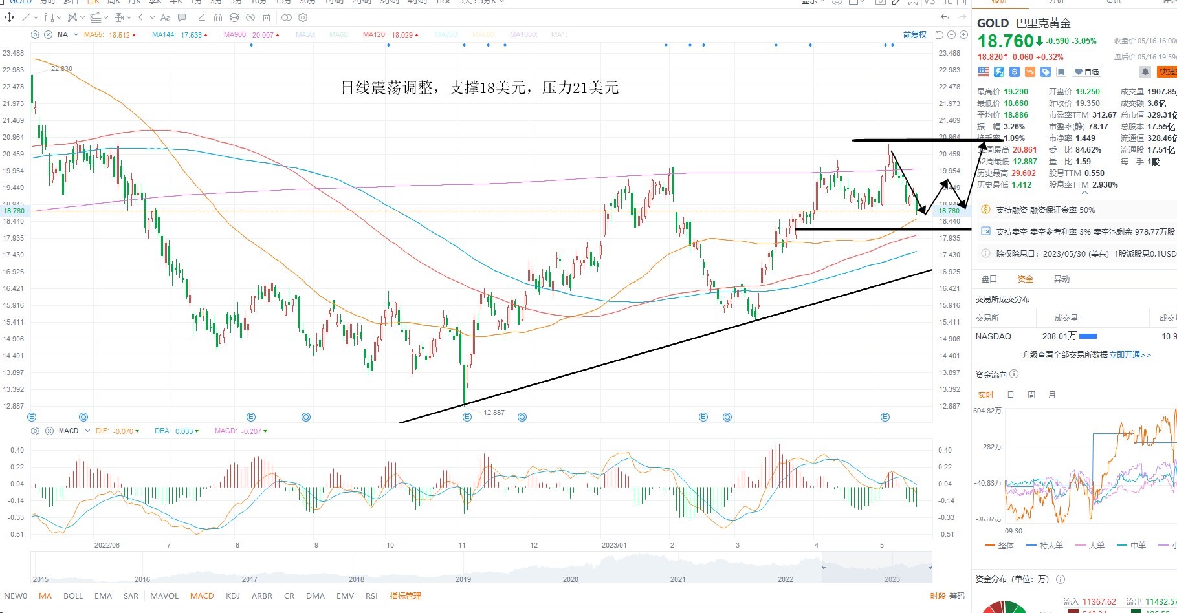Image resolution: width=1177 pixels, height=613 pixels.
Task: Click the 时段 button at bottom
Action: [938, 596]
